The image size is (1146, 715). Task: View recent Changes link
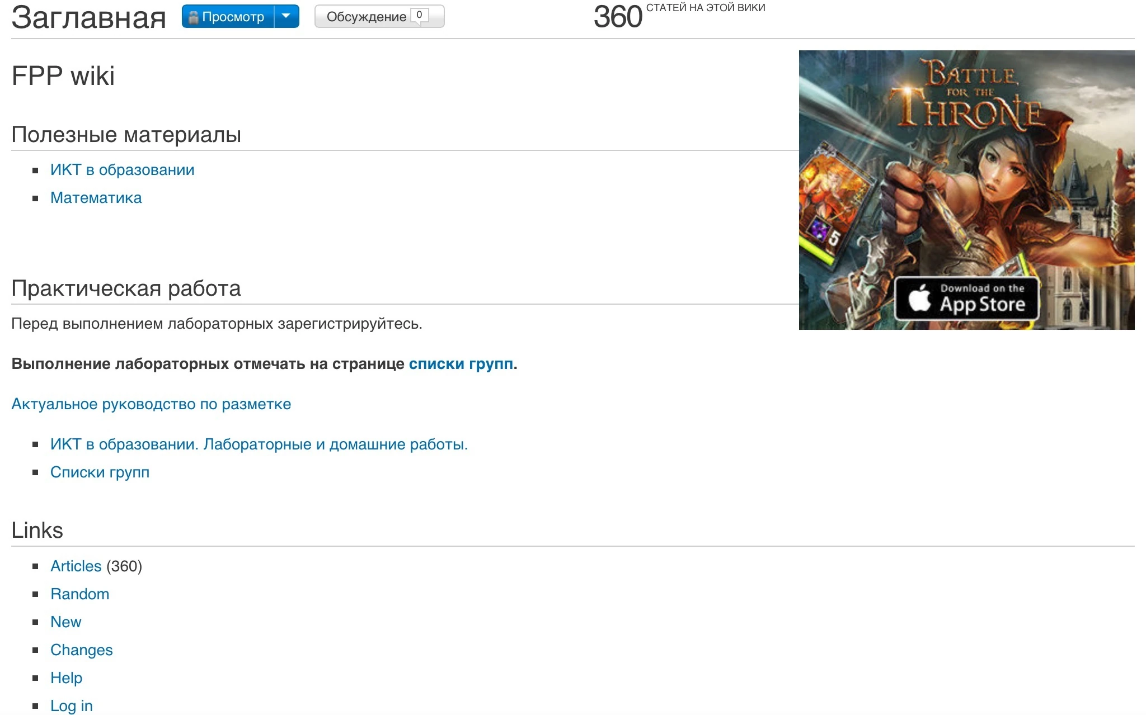[x=81, y=650]
